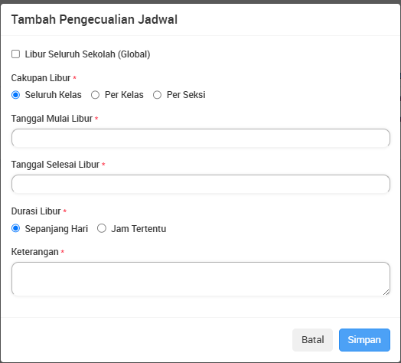Save using the Simpan button
Viewport: 401px width, 363px height.
tap(364, 340)
